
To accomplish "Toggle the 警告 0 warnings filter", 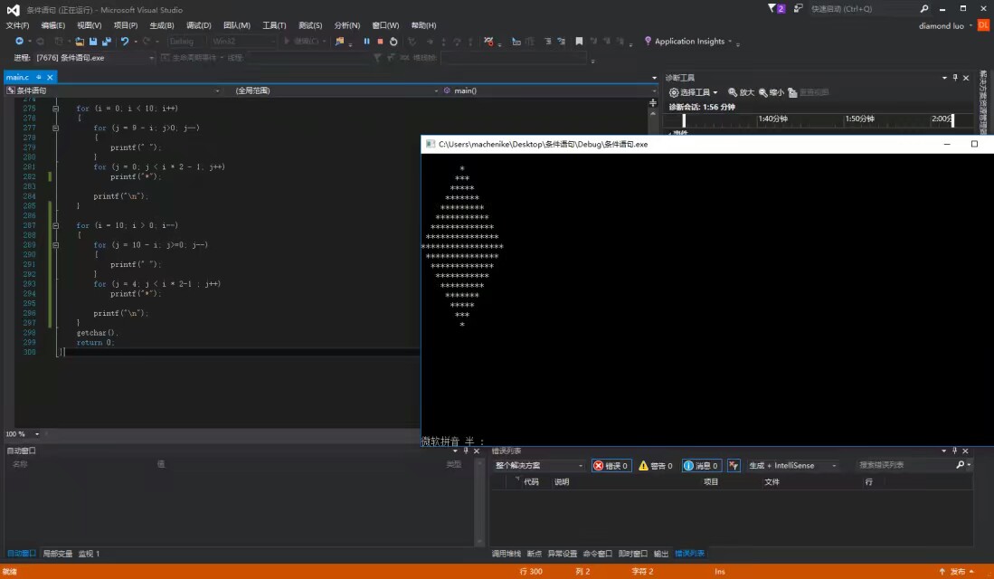I will point(656,466).
